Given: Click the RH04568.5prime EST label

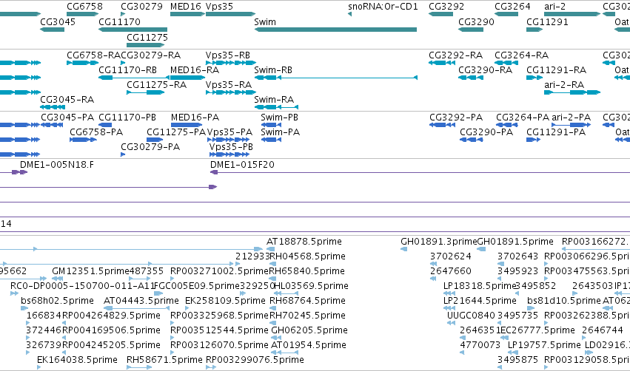Looking at the screenshot, I should pyautogui.click(x=307, y=256).
